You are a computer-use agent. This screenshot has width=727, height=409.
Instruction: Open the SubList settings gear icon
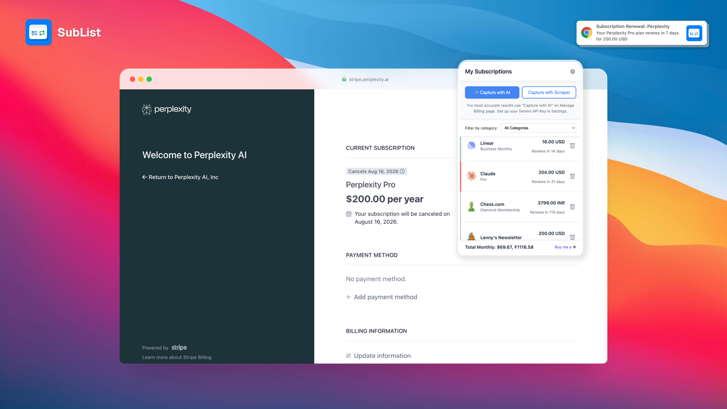click(x=573, y=71)
